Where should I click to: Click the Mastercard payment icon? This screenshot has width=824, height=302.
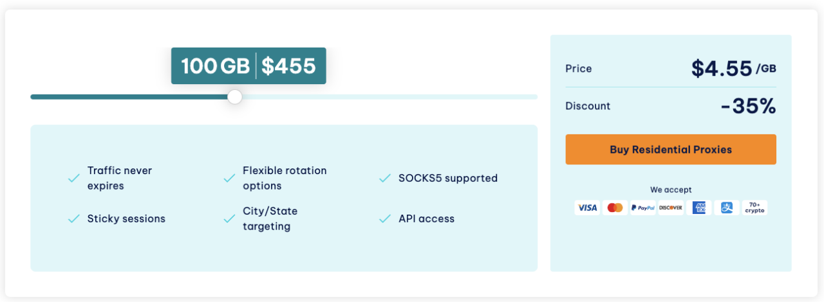(615, 208)
